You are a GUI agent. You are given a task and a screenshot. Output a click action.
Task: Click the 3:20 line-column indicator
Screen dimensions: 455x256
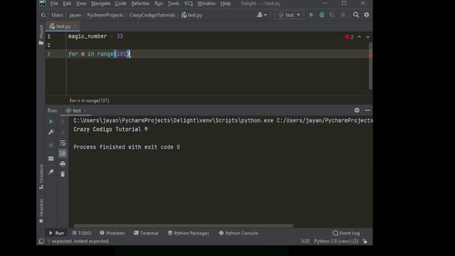click(305, 241)
